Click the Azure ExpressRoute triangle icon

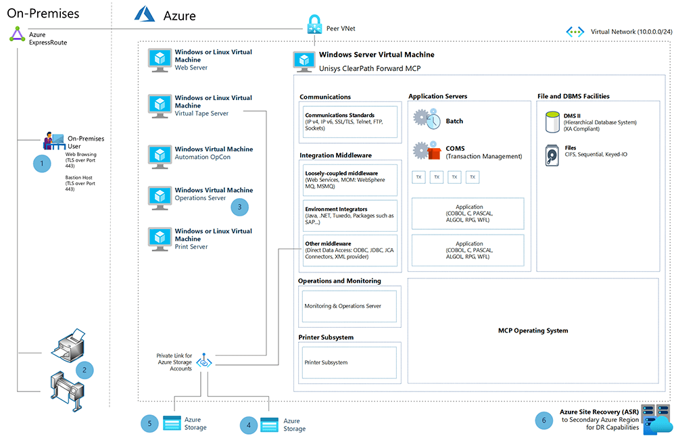(18, 34)
